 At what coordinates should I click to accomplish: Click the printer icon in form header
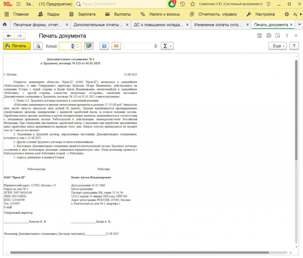pyautogui.click(x=269, y=36)
